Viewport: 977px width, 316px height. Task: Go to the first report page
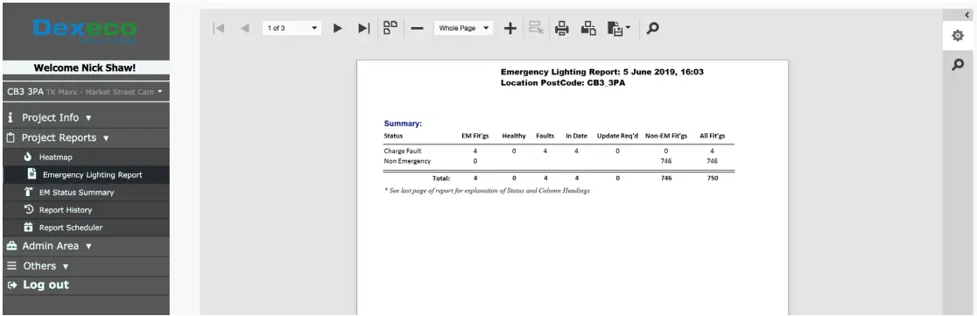point(218,28)
